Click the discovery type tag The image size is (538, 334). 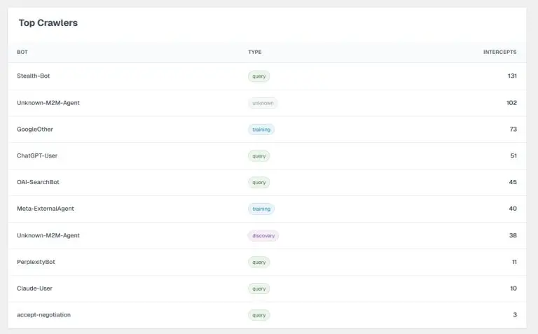[263, 235]
